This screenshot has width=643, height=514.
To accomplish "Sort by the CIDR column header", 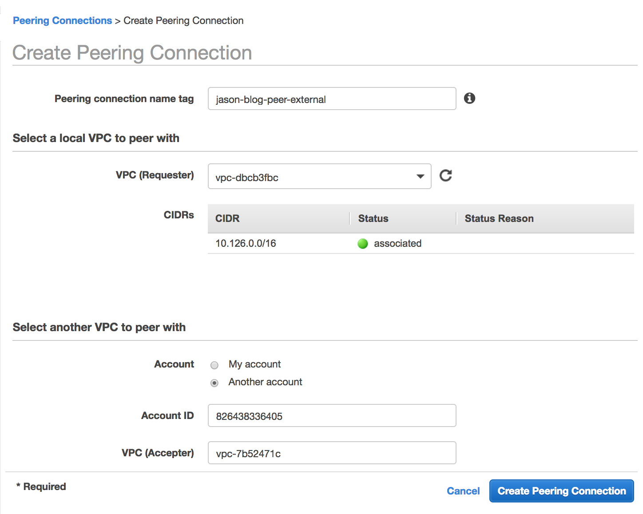I will 227,218.
